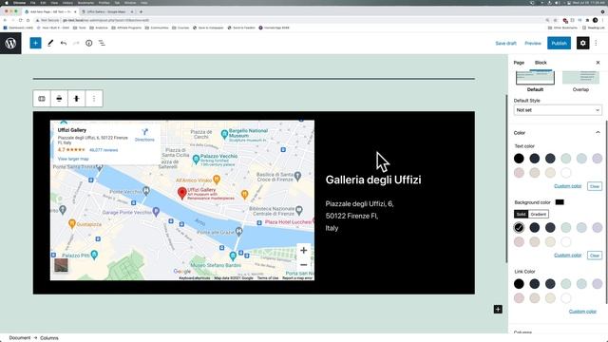This screenshot has width=608, height=342.
Task: Change vertical alignment in block toolbar
Action: pos(76,99)
